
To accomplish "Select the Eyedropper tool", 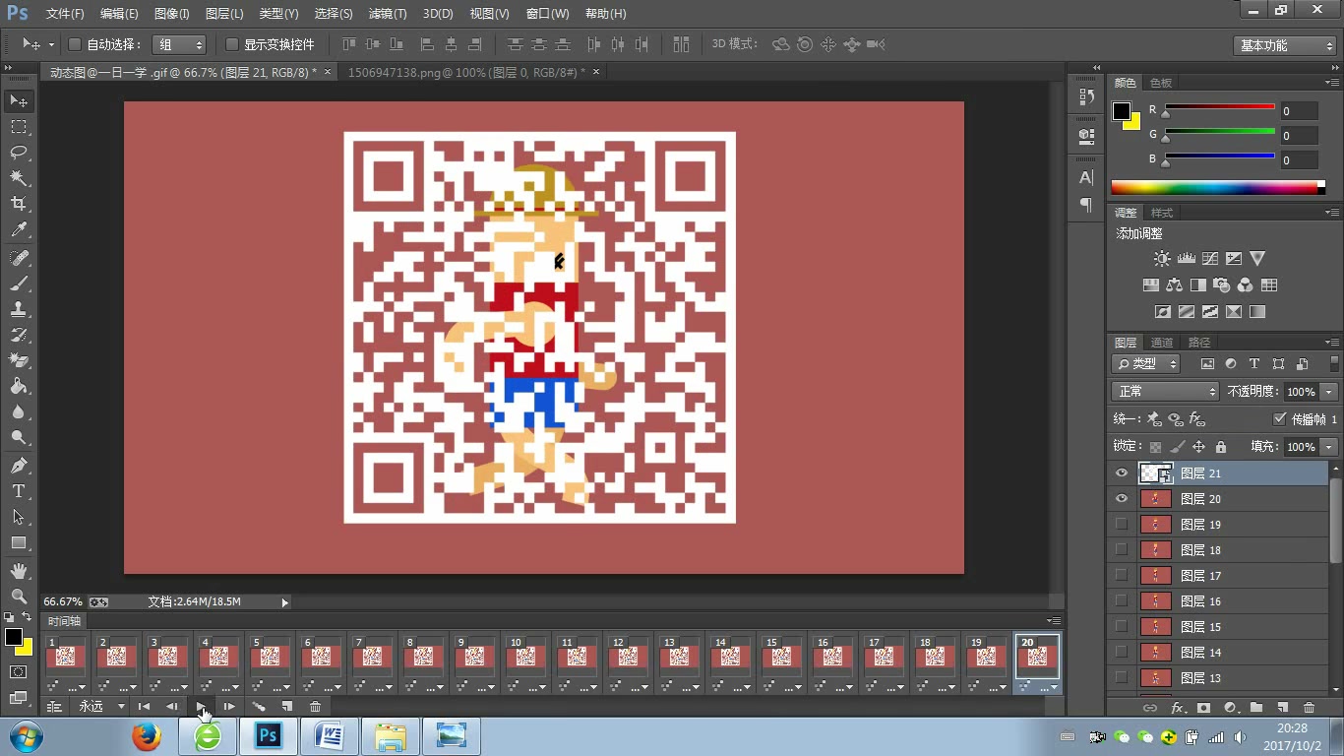I will click(19, 230).
